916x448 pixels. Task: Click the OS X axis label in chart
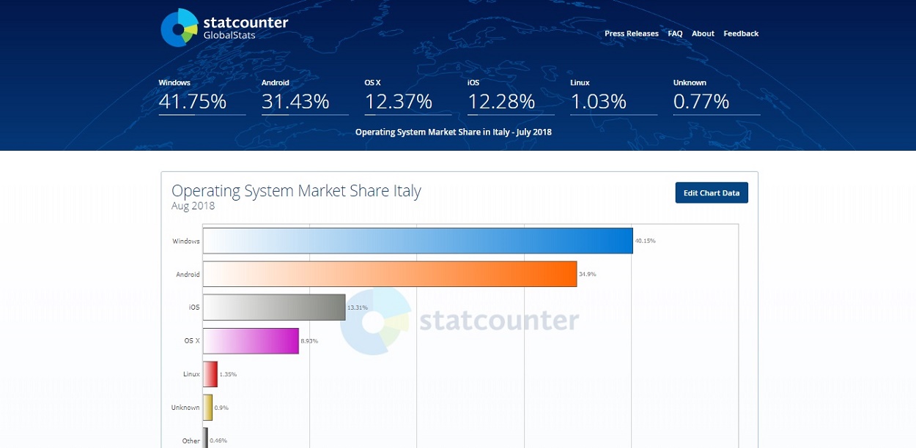click(x=192, y=341)
